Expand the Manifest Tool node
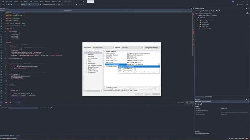The height and width of the screenshot is (140, 250). click(87, 64)
